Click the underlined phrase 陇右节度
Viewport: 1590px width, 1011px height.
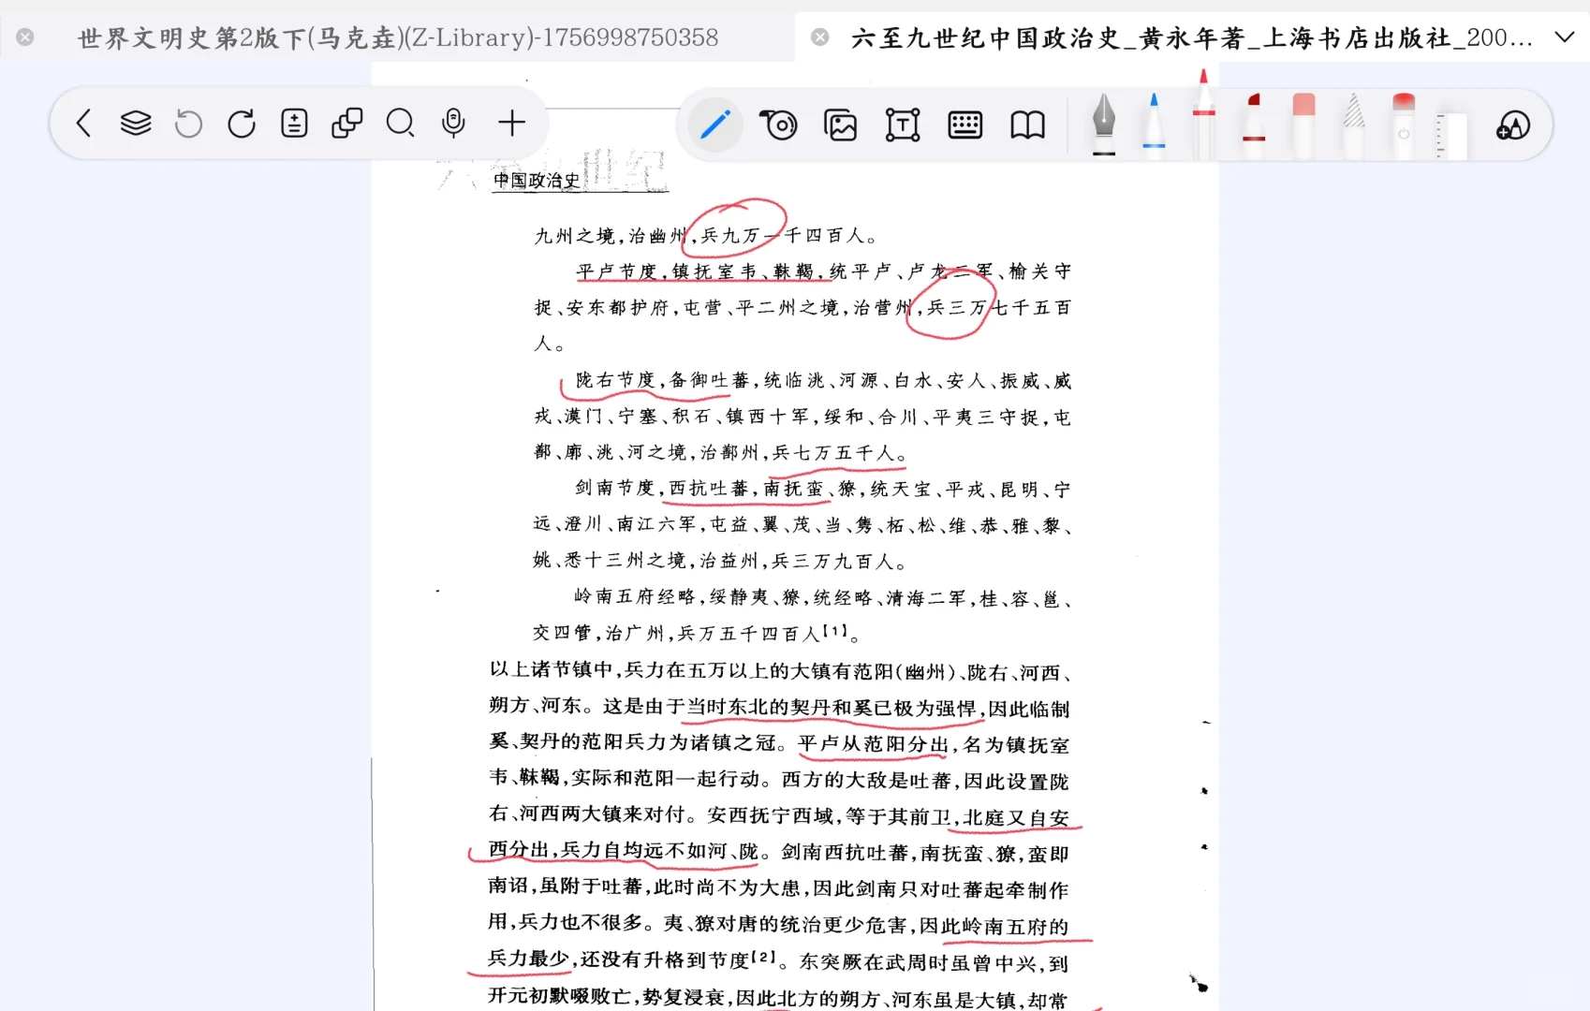point(615,380)
